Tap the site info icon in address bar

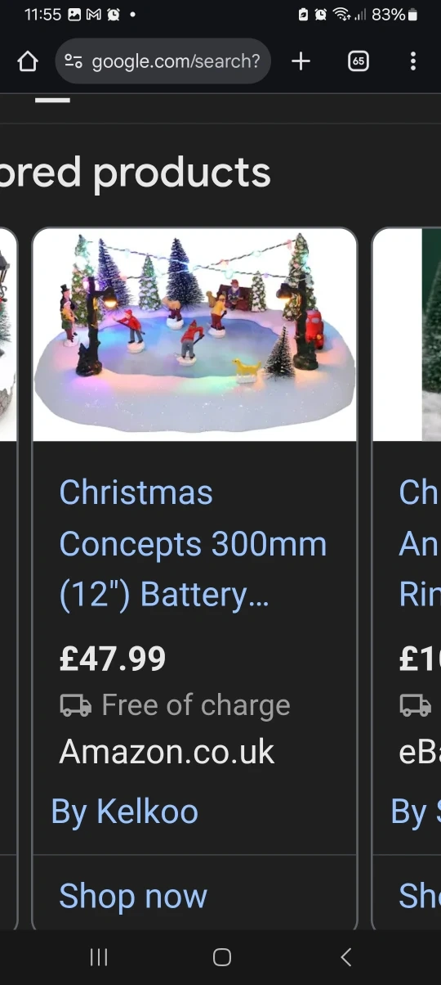[73, 61]
